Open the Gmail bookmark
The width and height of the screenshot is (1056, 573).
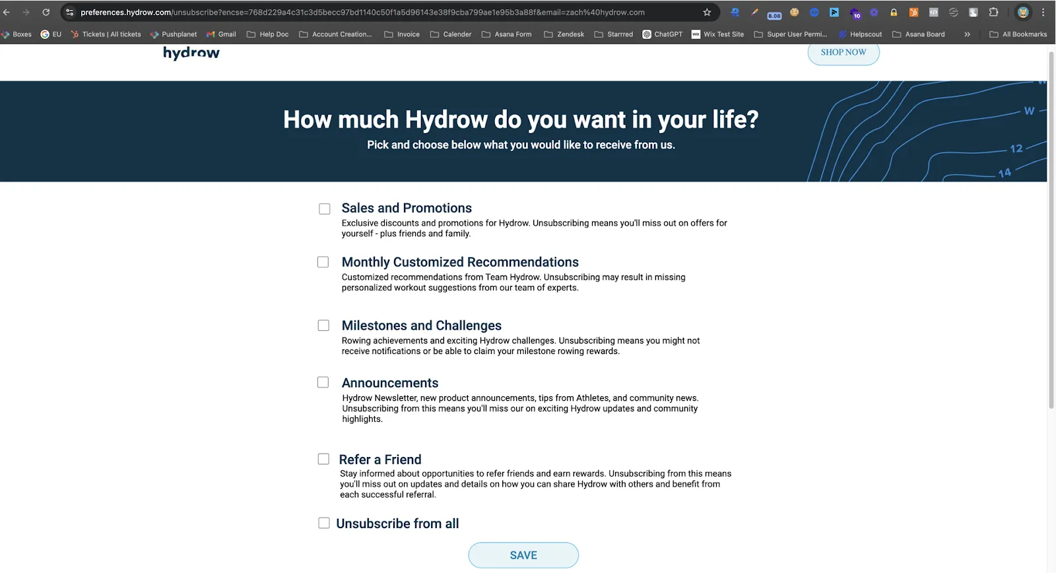coord(221,34)
